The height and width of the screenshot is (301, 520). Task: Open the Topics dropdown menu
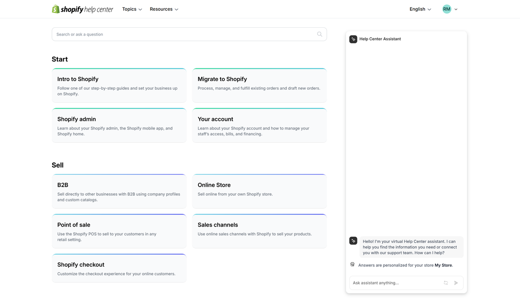click(132, 9)
